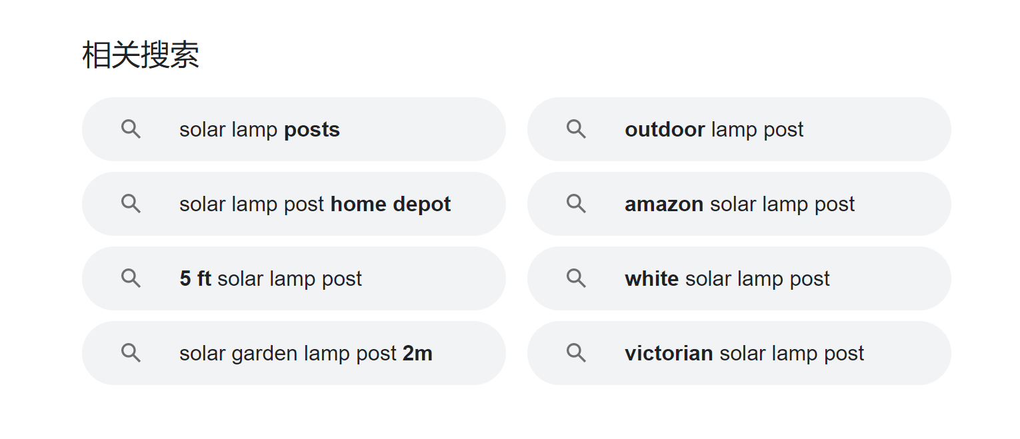Click the bold words "home depot"

[391, 204]
